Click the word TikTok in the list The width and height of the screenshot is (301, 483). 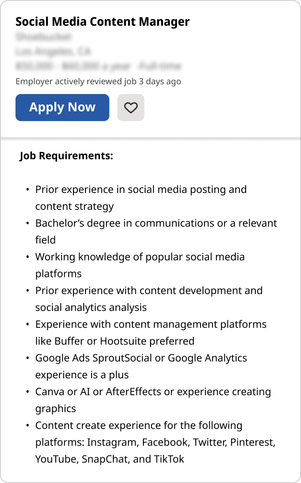(169, 459)
